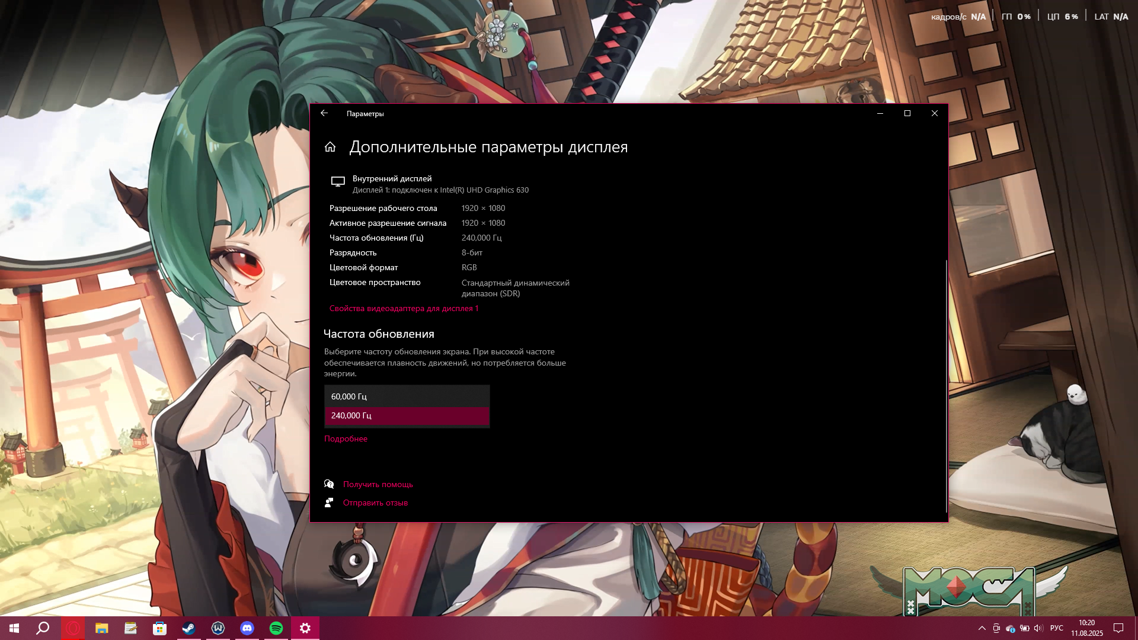
Task: Open Свойства видеоадаптера для дисплея 1 link
Action: [x=404, y=308]
